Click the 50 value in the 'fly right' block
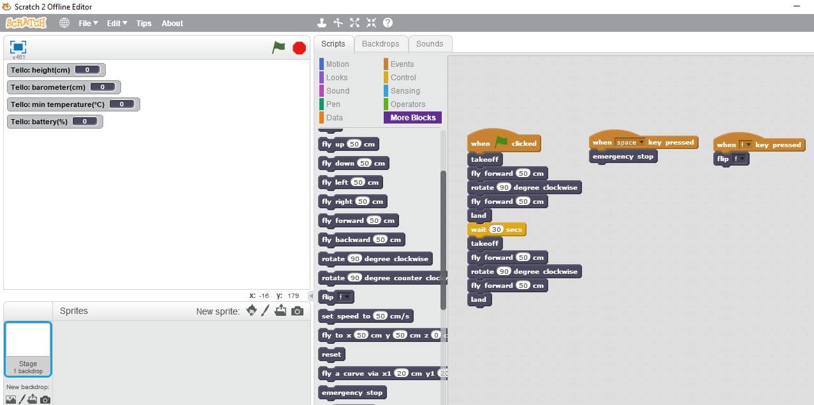Screen dimensions: 814x405 tap(362, 202)
